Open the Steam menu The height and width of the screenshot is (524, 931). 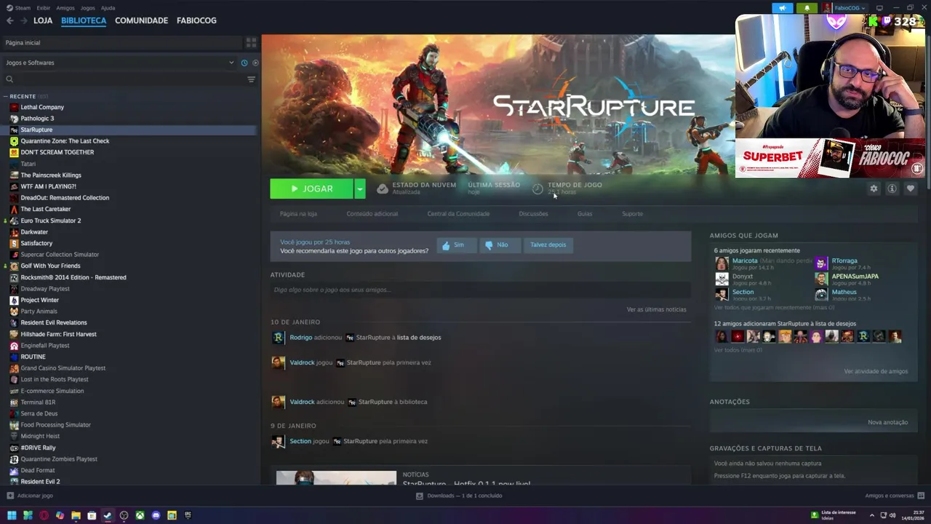[x=19, y=8]
